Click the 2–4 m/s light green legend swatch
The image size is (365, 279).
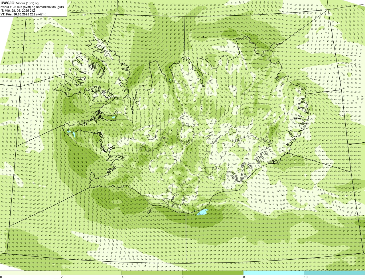coord(91,273)
